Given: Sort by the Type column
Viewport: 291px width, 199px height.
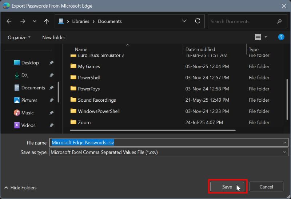Looking at the screenshot, I should pos(254,49).
